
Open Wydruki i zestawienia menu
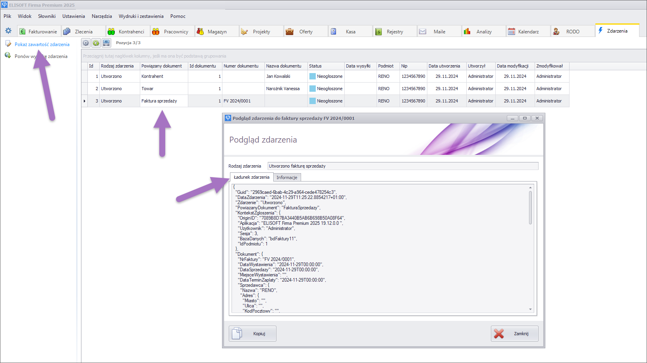[141, 16]
